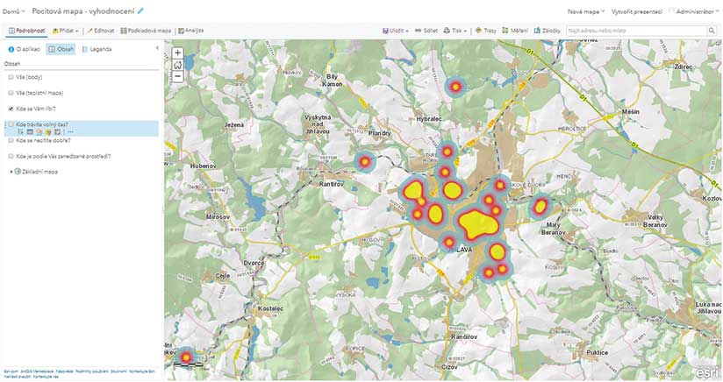Screen dimensions: 723x382
Task: Enable 'Kde je podle Vás zanedbané prostředí?' layer
Action: click(11, 157)
